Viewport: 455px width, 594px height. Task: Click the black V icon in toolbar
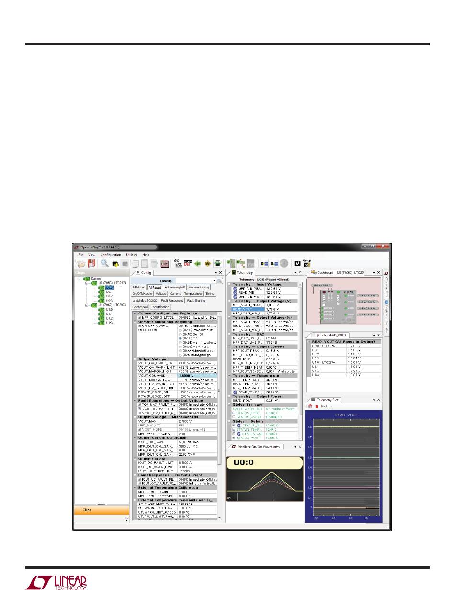pos(297,263)
